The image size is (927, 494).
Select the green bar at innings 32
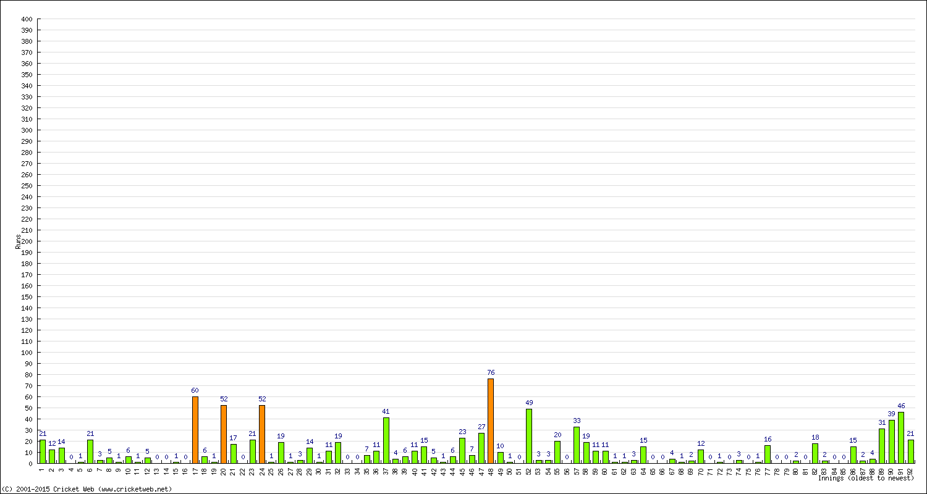point(338,453)
